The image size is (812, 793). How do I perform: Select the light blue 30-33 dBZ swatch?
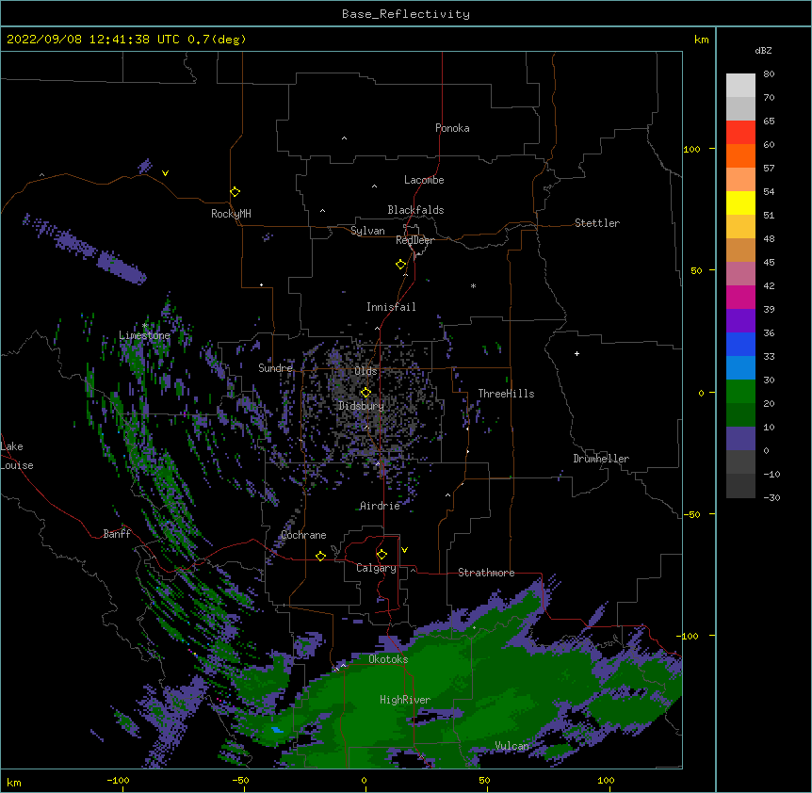tap(740, 368)
